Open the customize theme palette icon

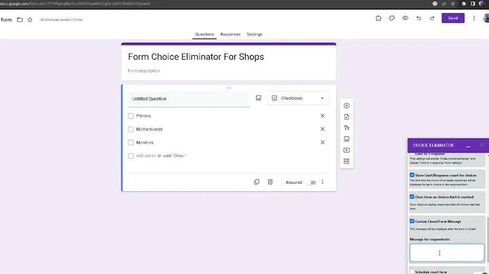click(392, 18)
